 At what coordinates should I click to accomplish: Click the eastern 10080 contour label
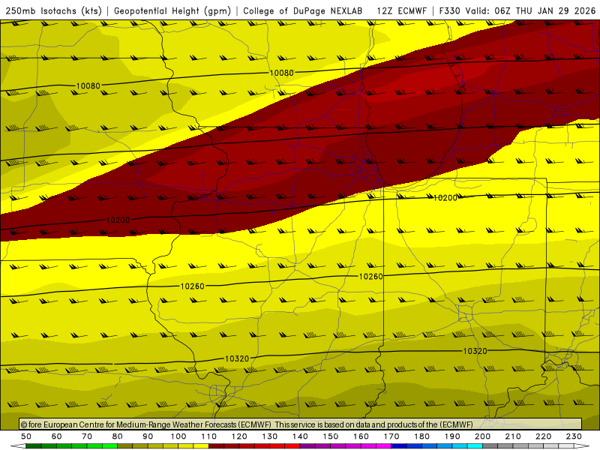click(x=282, y=73)
